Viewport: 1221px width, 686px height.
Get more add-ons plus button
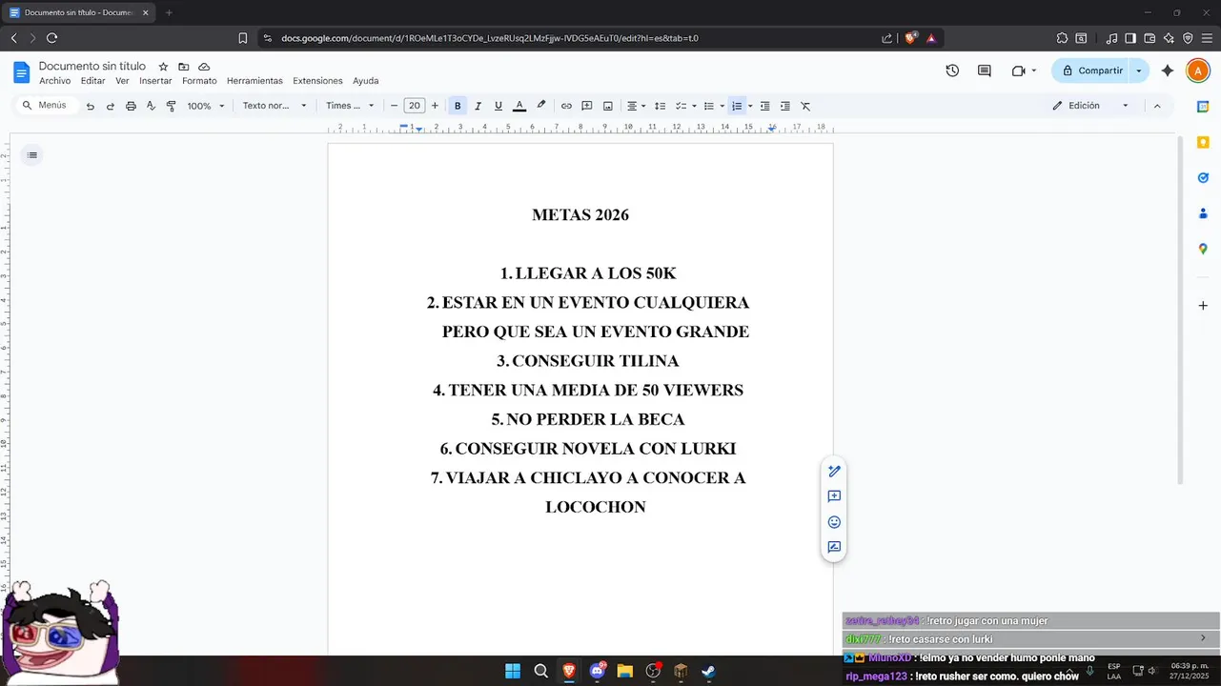click(1203, 306)
